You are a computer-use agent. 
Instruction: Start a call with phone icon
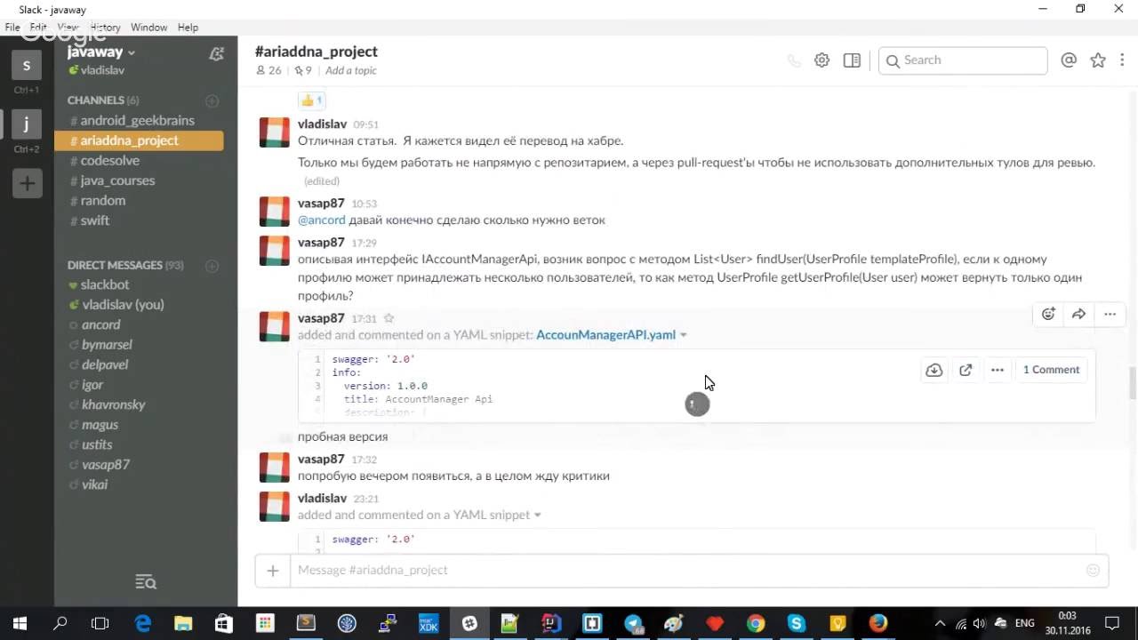pos(794,60)
